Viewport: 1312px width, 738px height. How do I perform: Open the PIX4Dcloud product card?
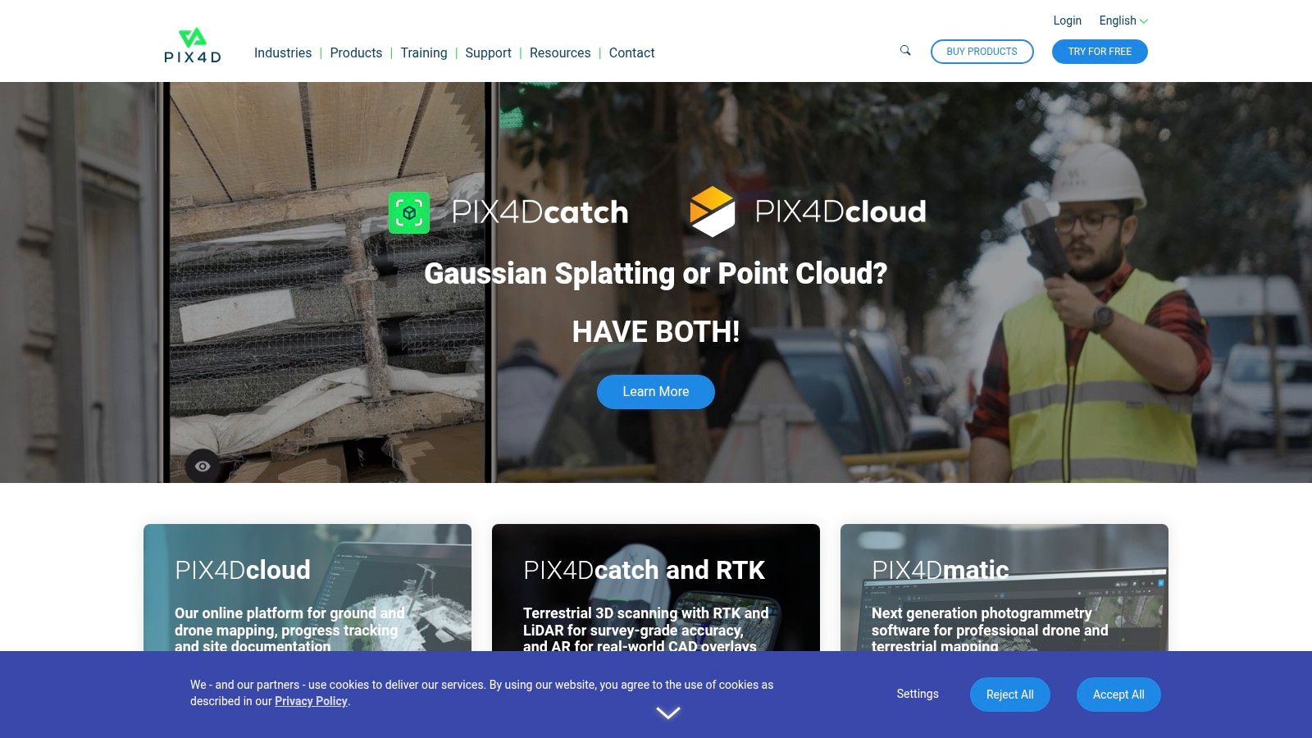tap(307, 588)
